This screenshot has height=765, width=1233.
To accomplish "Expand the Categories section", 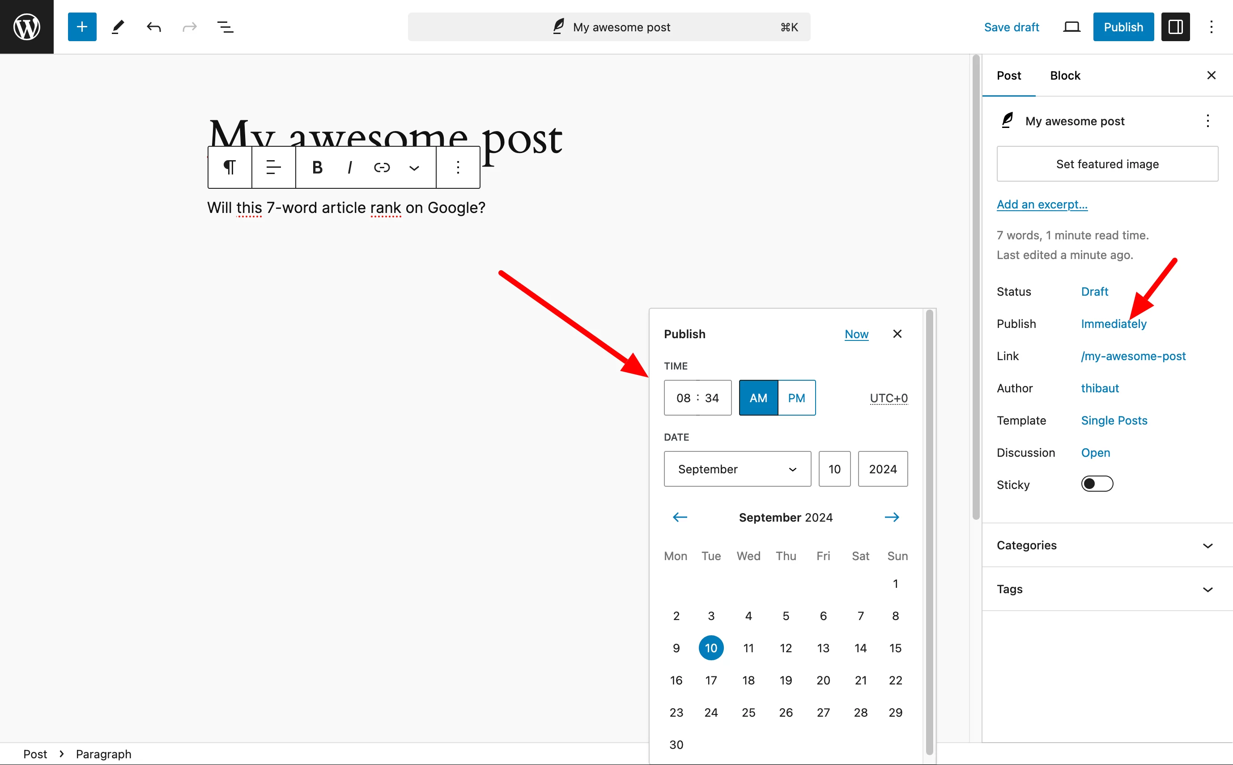I will pyautogui.click(x=1207, y=544).
